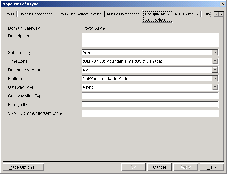Click the GroupWise tab label
Viewport: 227px width, 174px height.
(155, 14)
